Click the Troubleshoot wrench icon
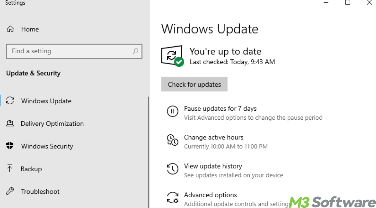Viewport: 376px width, 208px height. coord(10,191)
